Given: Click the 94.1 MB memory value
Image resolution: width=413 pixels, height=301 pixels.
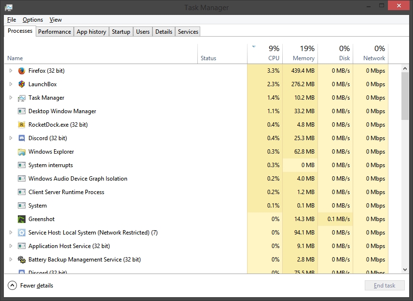Looking at the screenshot, I should (304, 233).
